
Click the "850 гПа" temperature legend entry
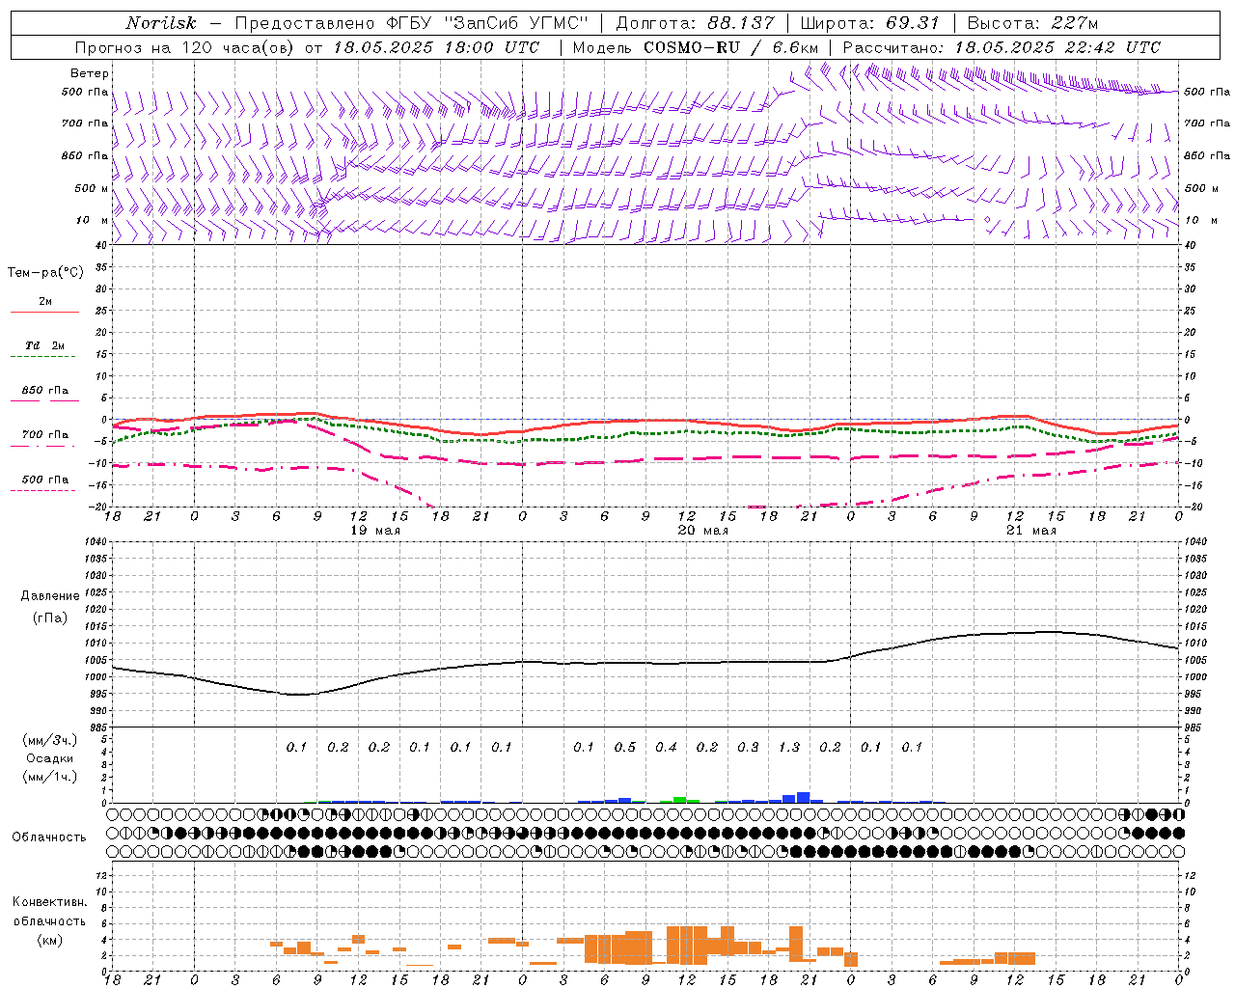click(x=44, y=395)
